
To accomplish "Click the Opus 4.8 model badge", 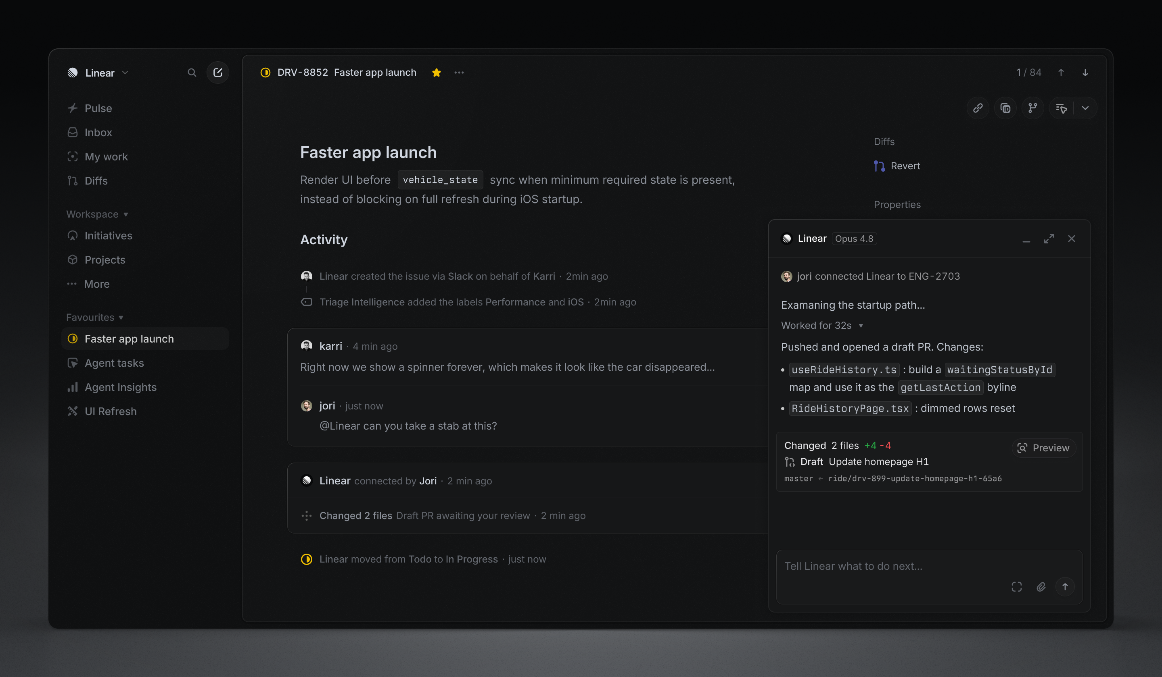I will pyautogui.click(x=854, y=239).
